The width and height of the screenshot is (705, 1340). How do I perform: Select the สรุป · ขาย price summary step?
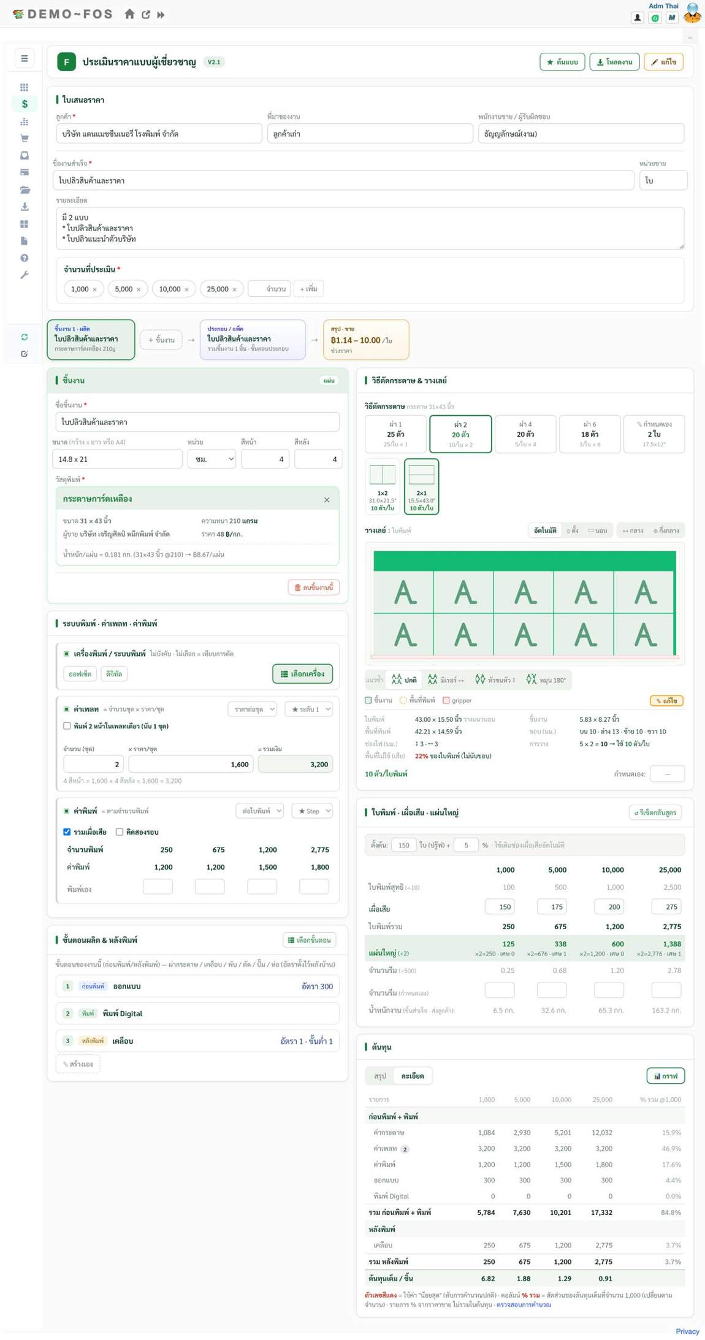coord(366,339)
